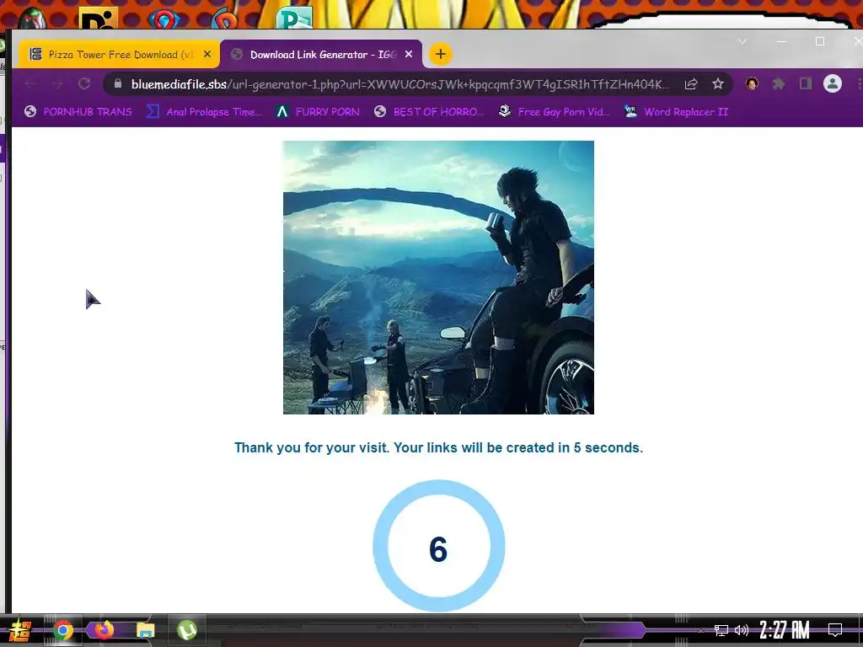
Task: Click the Final Fantasy XV image
Action: [x=438, y=277]
